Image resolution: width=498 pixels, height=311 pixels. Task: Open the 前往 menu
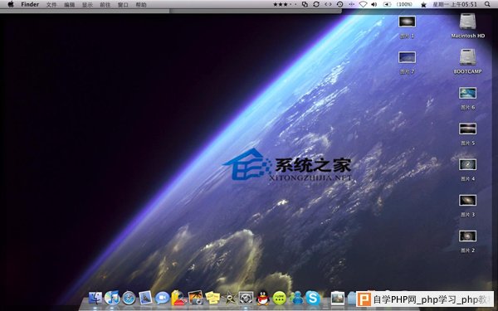pos(105,5)
